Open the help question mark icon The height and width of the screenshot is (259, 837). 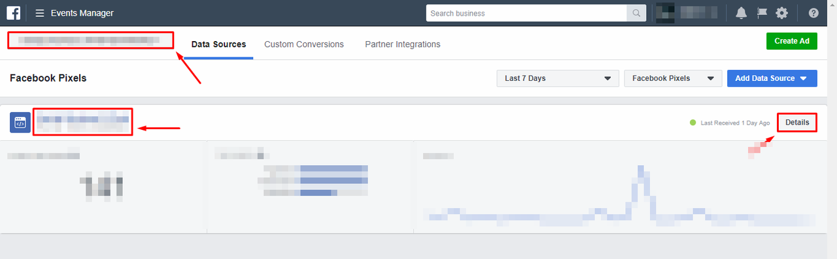pyautogui.click(x=813, y=13)
